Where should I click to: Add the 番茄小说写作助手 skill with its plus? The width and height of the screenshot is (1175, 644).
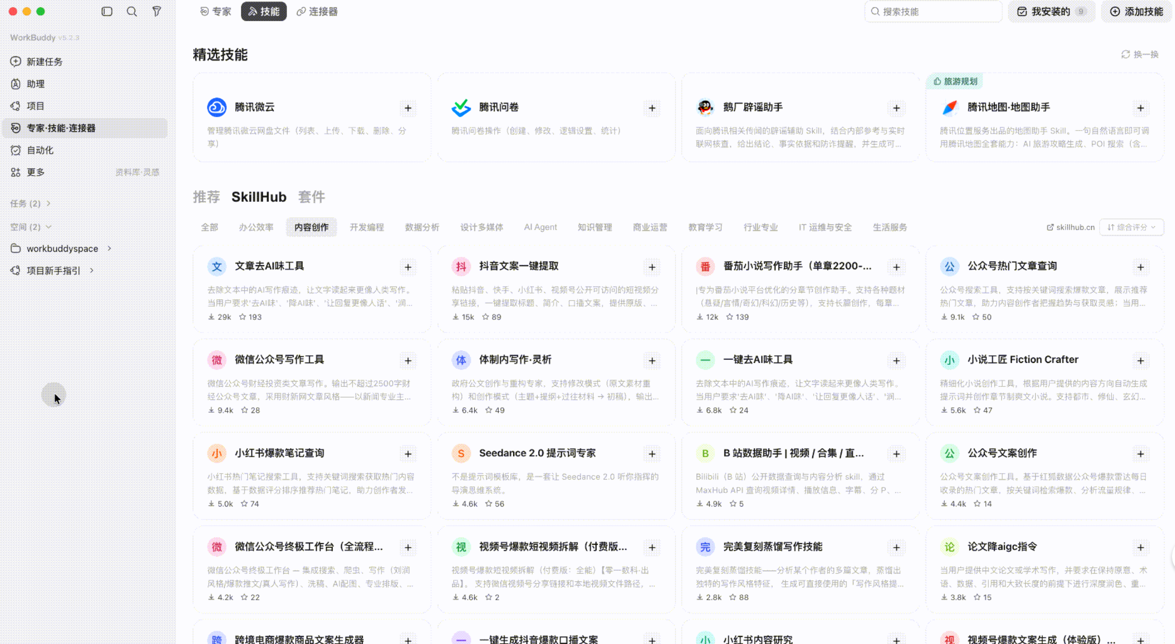(x=896, y=267)
